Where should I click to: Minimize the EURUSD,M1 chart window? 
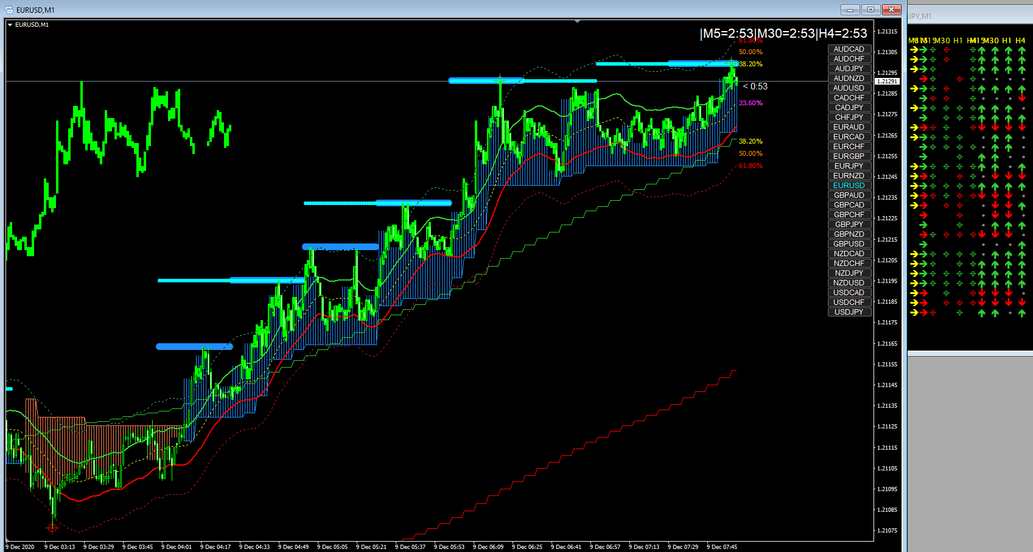click(x=850, y=10)
